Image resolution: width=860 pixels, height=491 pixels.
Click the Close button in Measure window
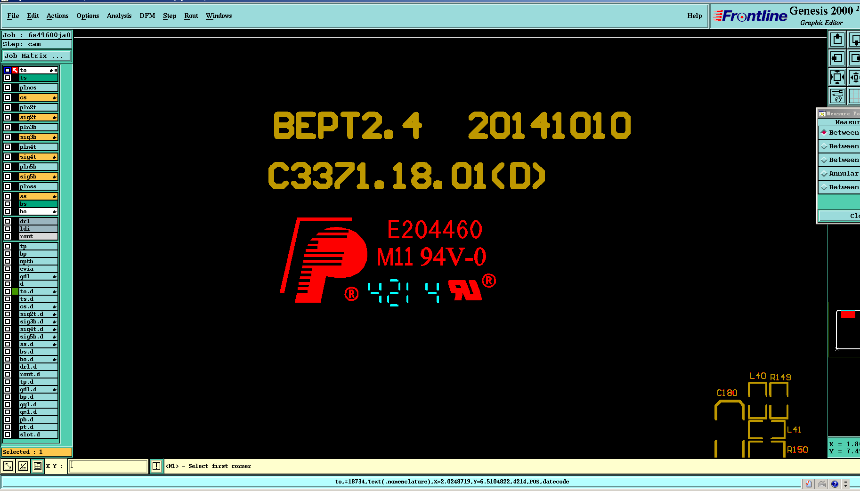[839, 216]
